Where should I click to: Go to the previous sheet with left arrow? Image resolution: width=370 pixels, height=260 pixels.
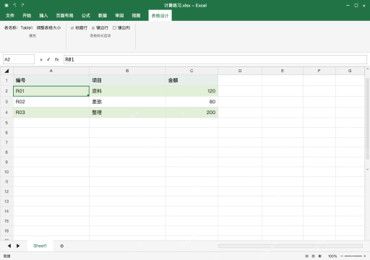coord(9,246)
